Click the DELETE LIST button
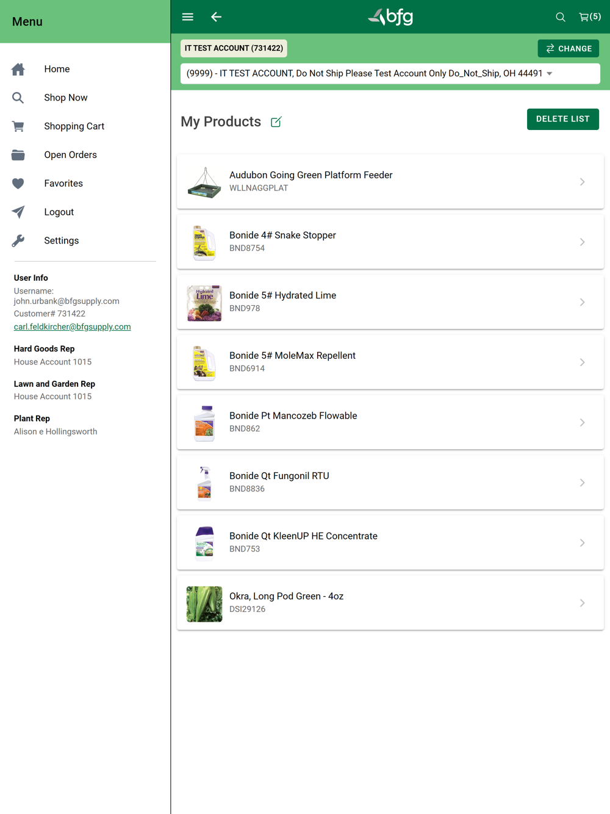 (x=563, y=119)
